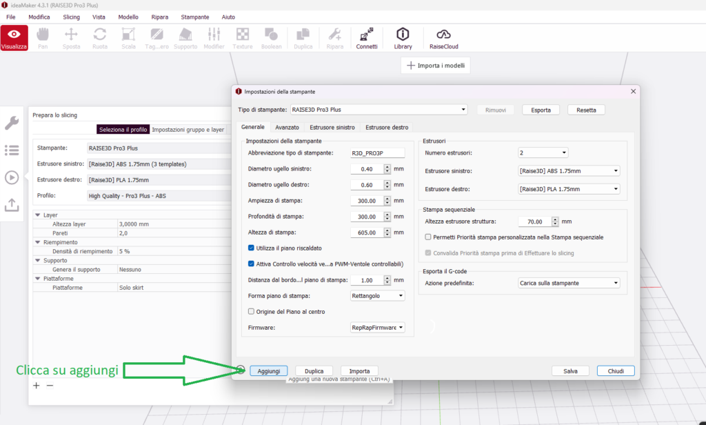Viewport: 706px width, 425px height.
Task: Collapse the Layer section
Action: point(38,215)
